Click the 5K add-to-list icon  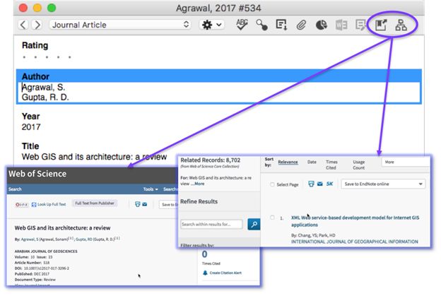329,184
